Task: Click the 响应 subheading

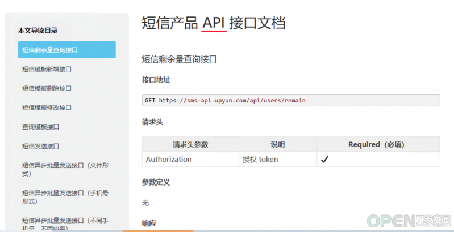Action: point(149,224)
